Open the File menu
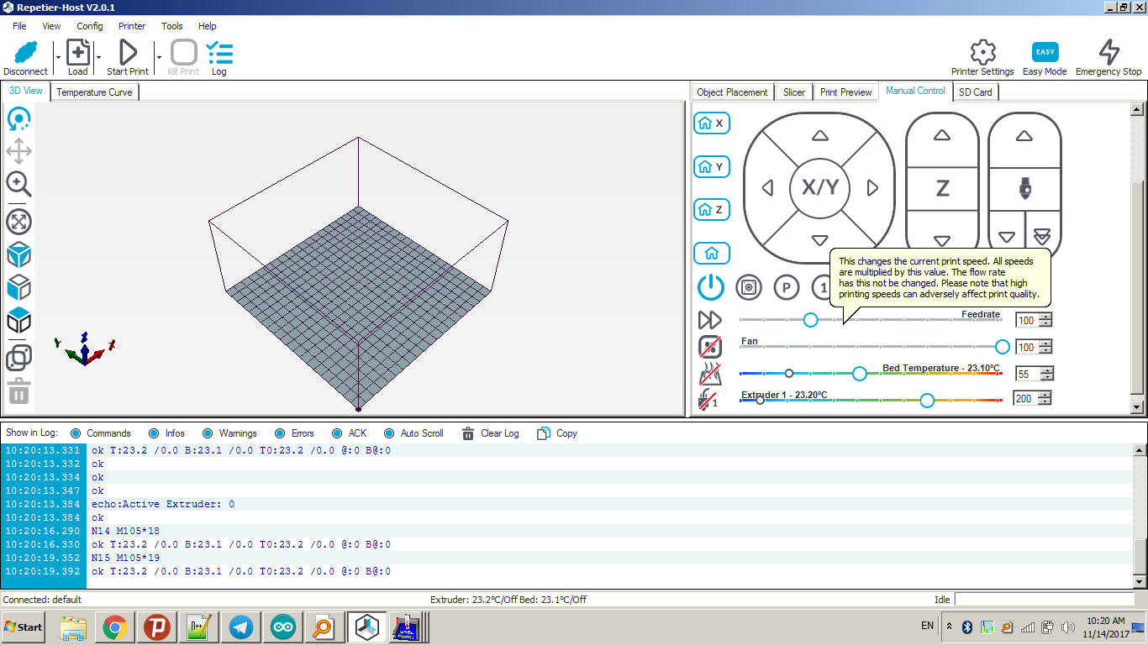This screenshot has height=645, width=1148. click(19, 26)
